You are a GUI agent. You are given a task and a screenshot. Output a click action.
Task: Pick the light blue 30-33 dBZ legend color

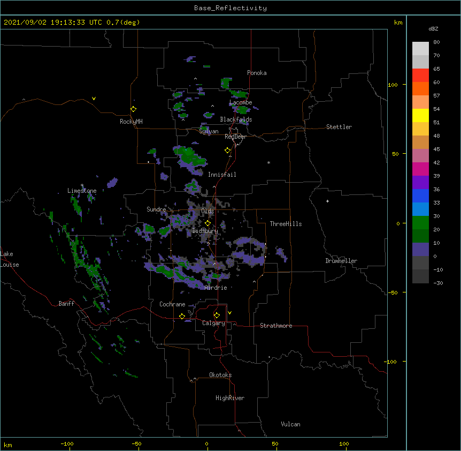click(420, 209)
